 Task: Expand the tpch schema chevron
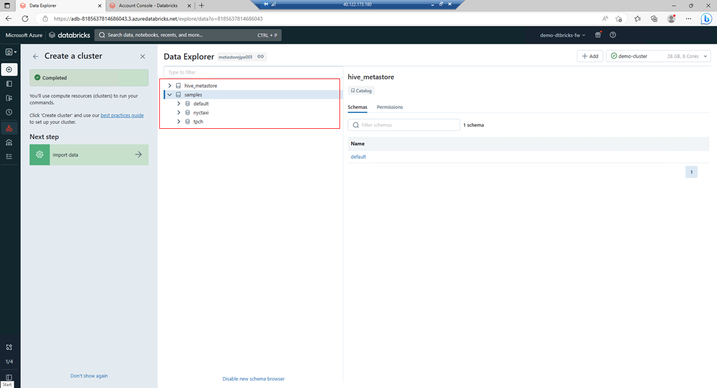click(179, 121)
